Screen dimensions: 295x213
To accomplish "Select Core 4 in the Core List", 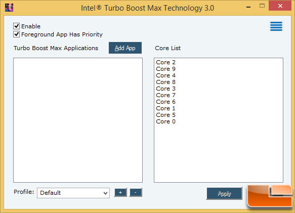I will (x=166, y=75).
